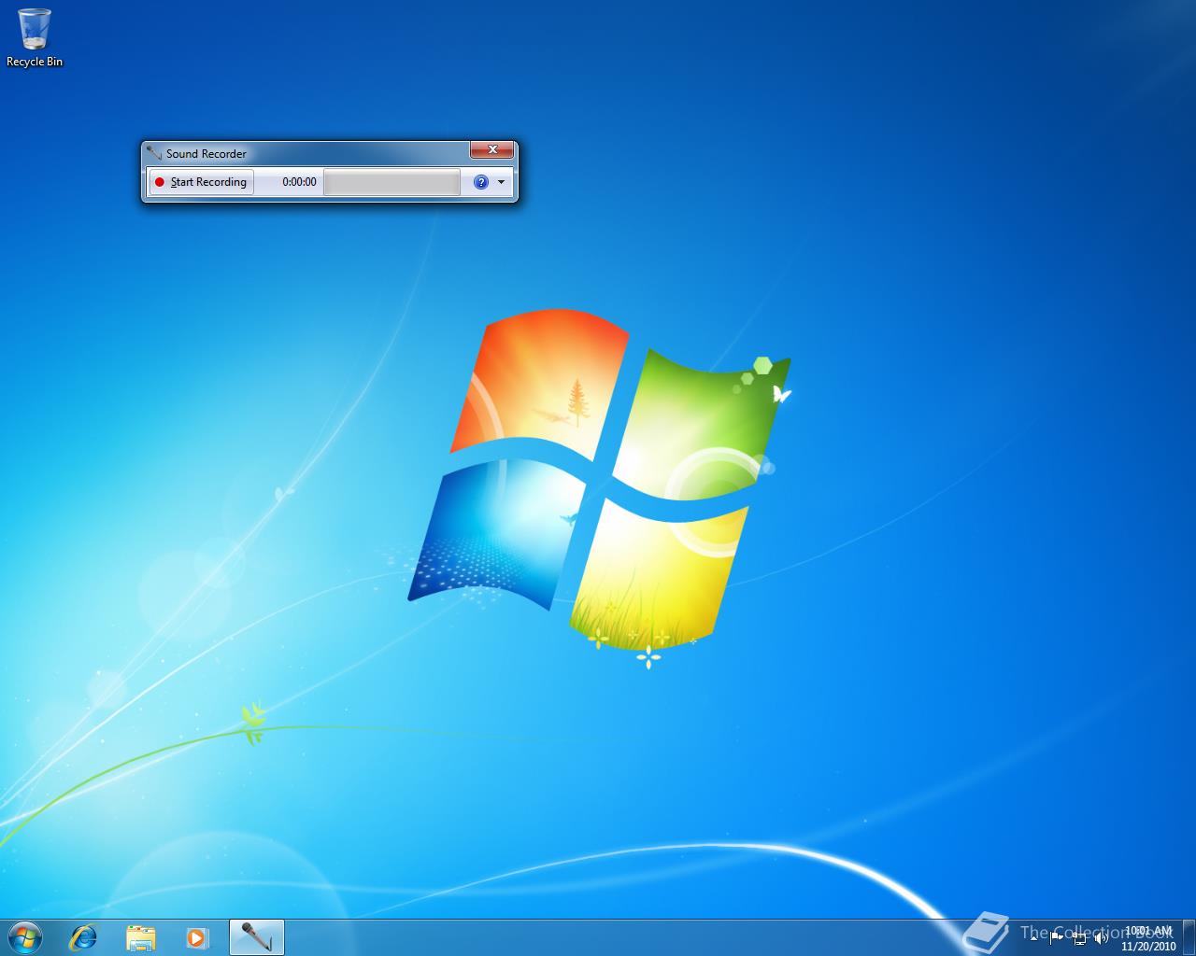This screenshot has width=1196, height=956.
Task: Select the Recycle Bin desktop icon
Action: point(35,37)
